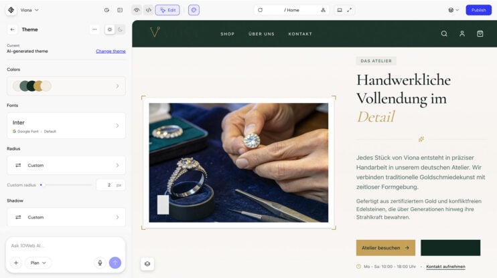Reload the page with refresh icon
Image resolution: width=497 pixels, height=278 pixels.
pyautogui.click(x=261, y=10)
